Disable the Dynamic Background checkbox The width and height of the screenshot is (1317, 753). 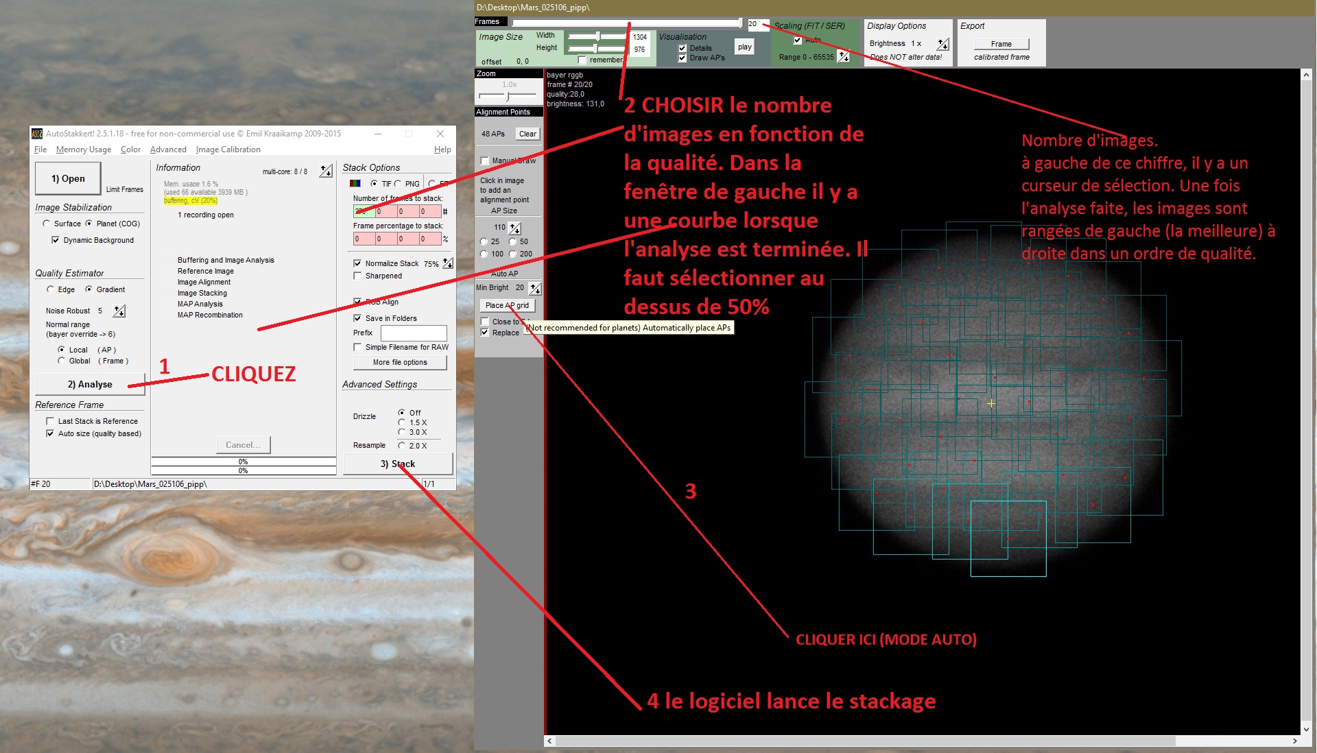[56, 240]
